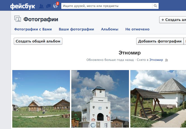Image resolution: width=186 pixels, height=129 pixels.
Task: Click the Создать альбом button
Action: (x=173, y=20)
